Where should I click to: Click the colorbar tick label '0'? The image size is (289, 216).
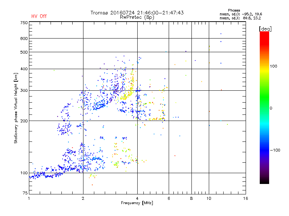(x=271, y=108)
